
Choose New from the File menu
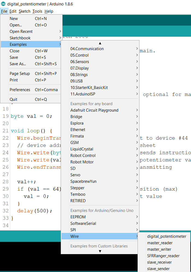click(x=31, y=19)
